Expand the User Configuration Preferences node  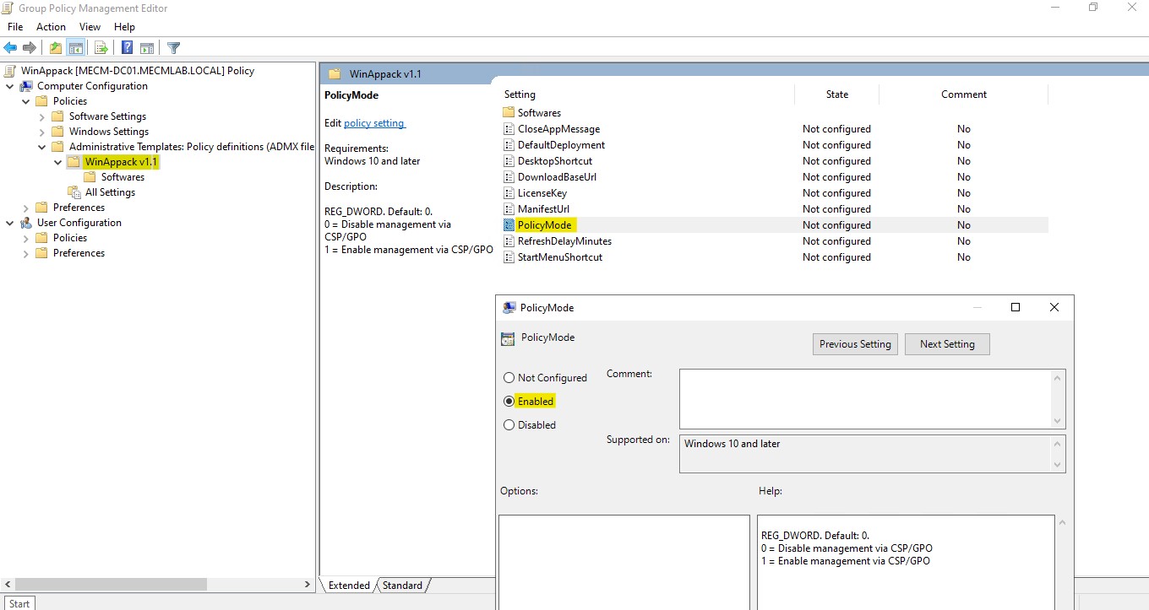pyautogui.click(x=25, y=252)
